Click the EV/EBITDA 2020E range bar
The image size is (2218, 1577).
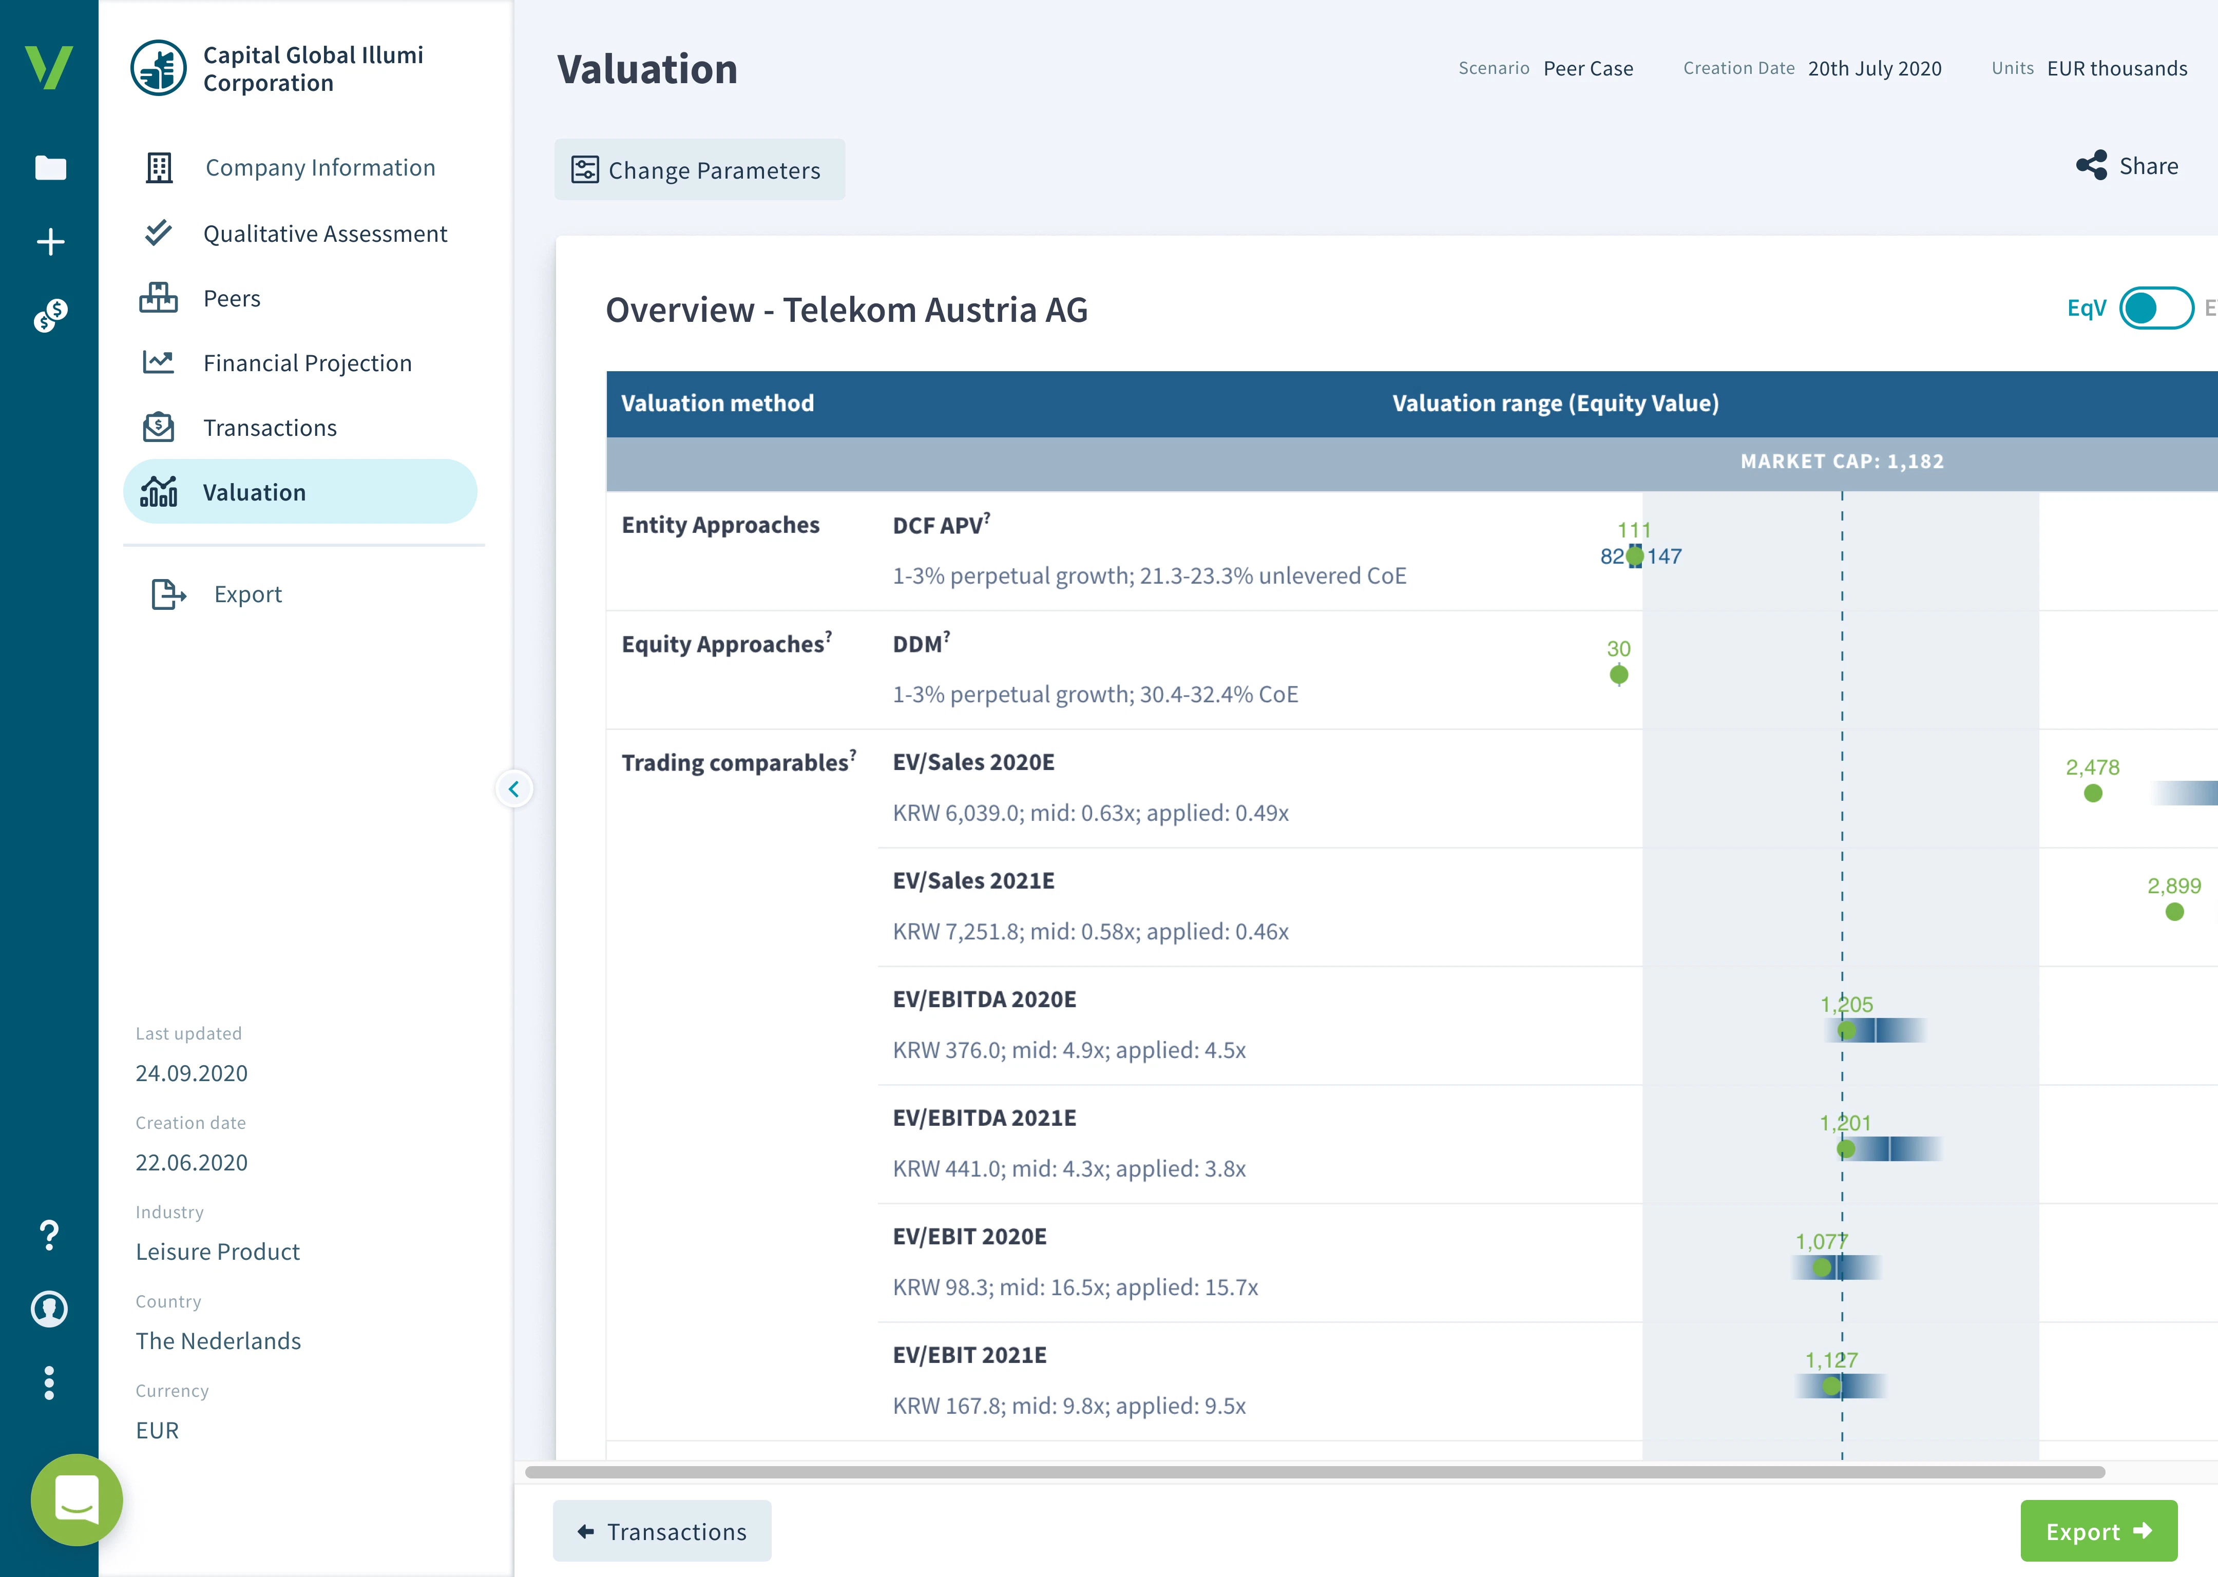[1884, 1030]
